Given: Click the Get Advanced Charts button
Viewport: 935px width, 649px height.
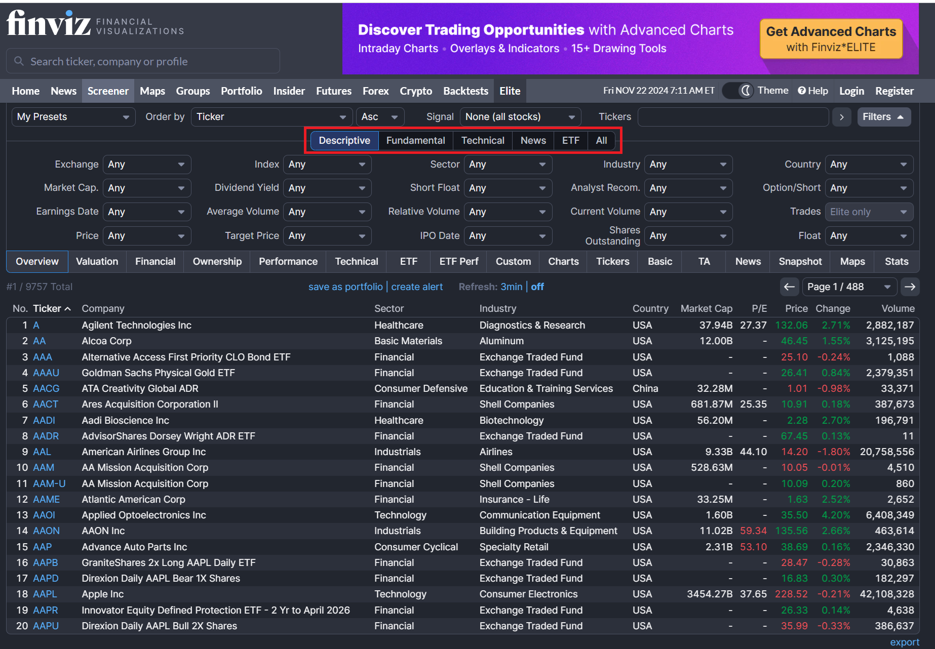Looking at the screenshot, I should pos(831,39).
